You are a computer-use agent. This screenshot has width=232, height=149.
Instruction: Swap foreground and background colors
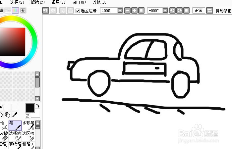coord(37,106)
